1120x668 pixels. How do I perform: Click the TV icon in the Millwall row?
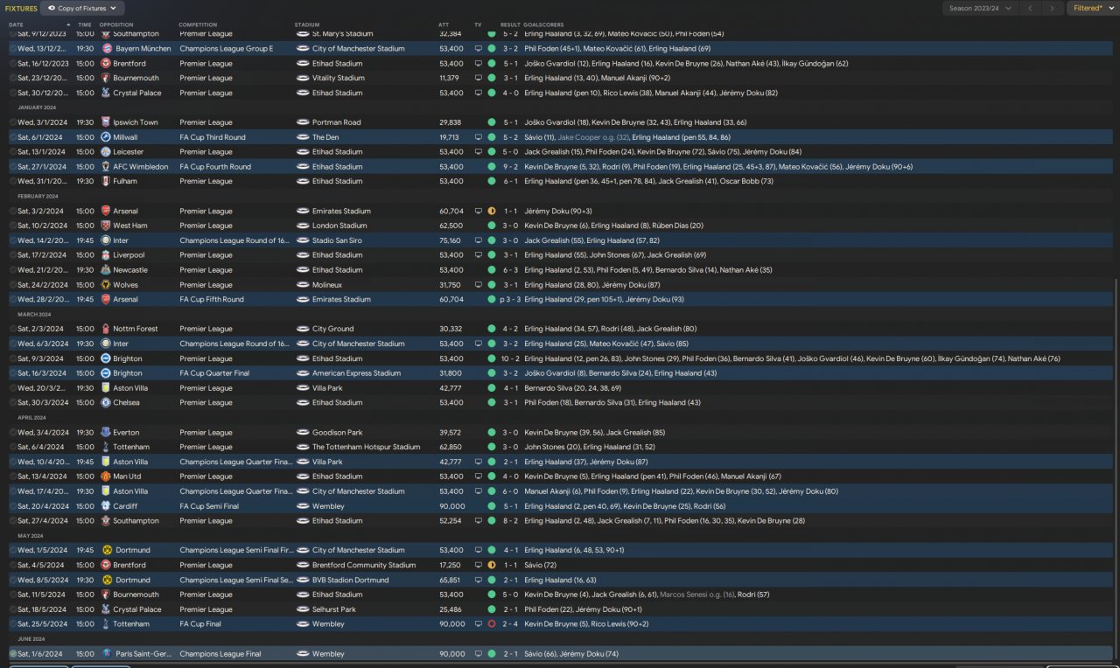479,137
